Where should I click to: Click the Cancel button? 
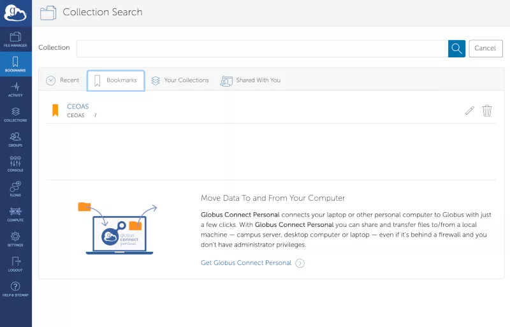[x=486, y=48]
